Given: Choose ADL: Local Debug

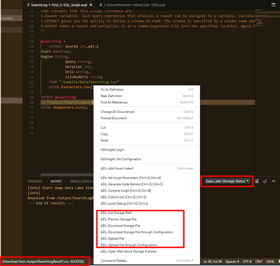Looking at the screenshot, I should click(x=147, y=204).
